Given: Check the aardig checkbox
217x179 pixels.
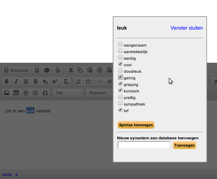Looking at the screenshot, I should click(x=120, y=57).
